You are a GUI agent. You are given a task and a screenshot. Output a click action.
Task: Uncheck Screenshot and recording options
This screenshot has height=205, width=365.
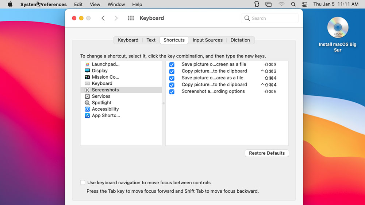pos(172,92)
